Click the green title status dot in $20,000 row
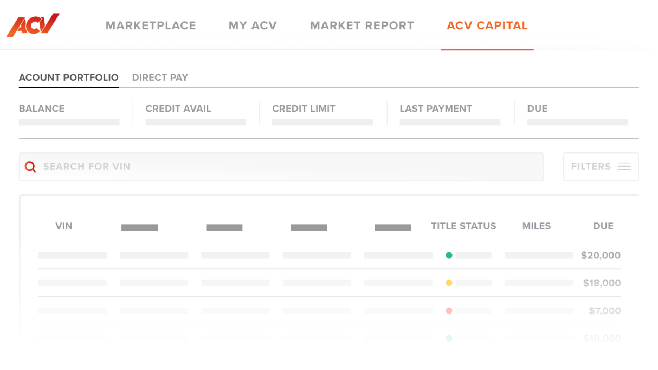Screen dimensions: 658x370 [x=449, y=255]
